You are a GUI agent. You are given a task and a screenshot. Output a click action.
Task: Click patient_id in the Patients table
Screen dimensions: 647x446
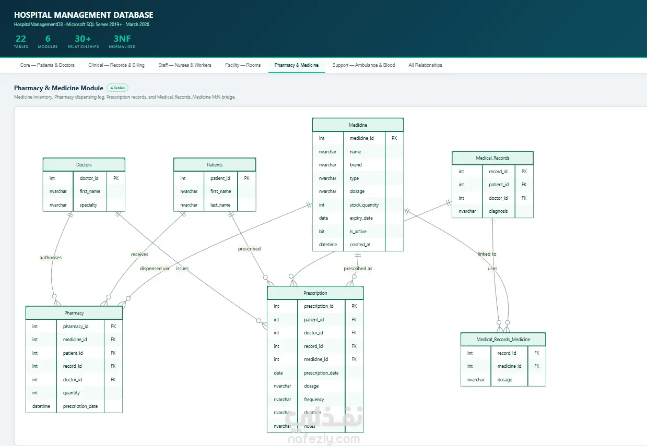click(x=220, y=178)
